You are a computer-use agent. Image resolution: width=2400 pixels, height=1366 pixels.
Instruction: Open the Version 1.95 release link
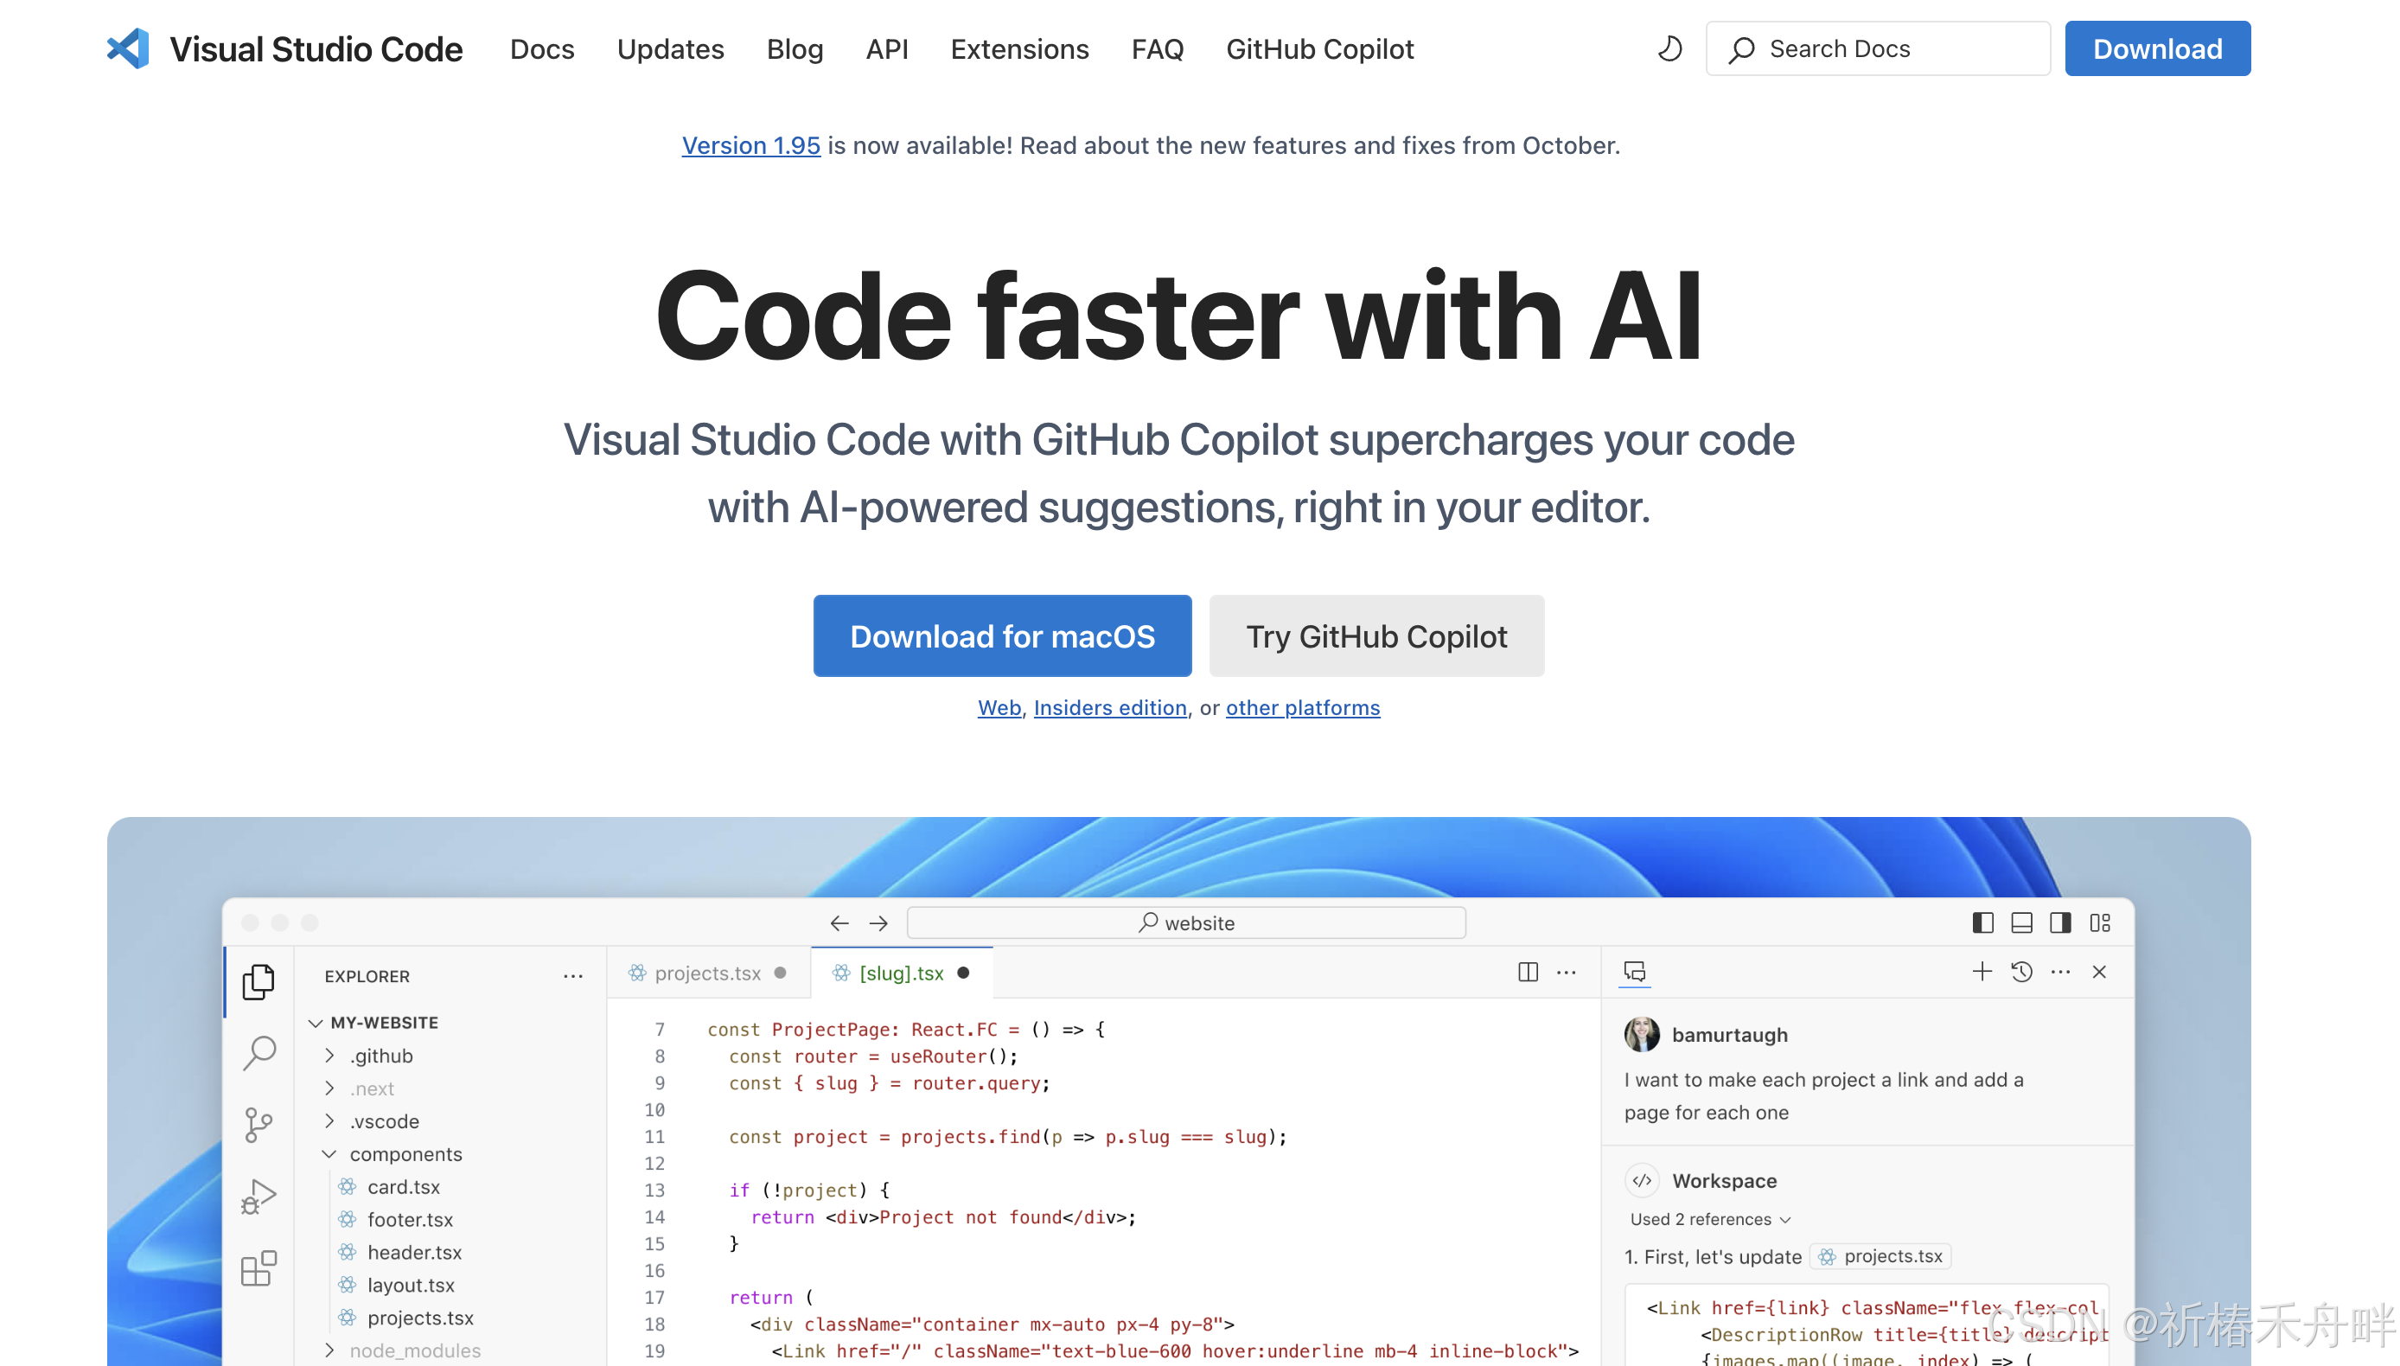[x=750, y=145]
